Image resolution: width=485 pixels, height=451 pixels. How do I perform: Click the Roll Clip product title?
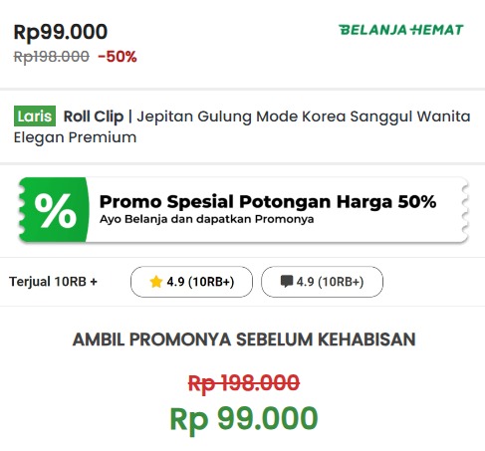pyautogui.click(x=94, y=116)
